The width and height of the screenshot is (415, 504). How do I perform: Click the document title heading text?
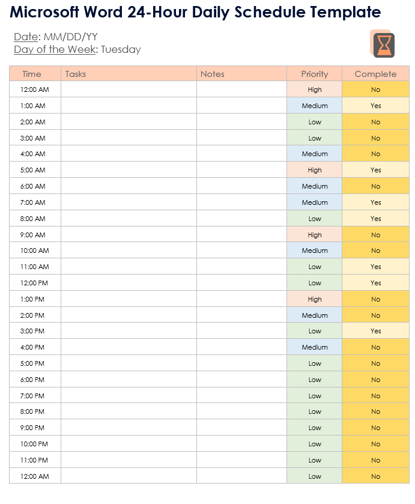195,12
